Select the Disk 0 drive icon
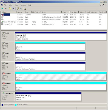The image size is (108, 110). tap(3, 33)
